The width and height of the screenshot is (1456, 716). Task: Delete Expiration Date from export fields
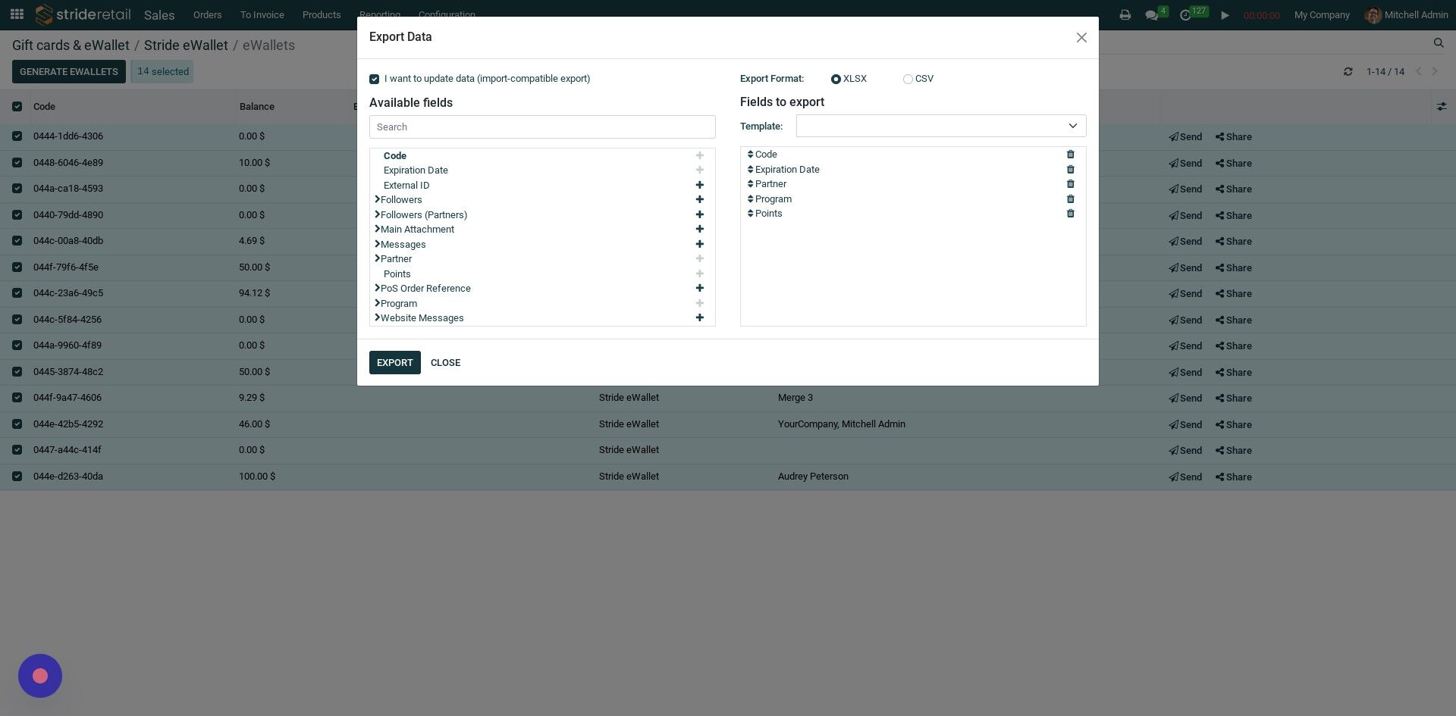coord(1070,170)
